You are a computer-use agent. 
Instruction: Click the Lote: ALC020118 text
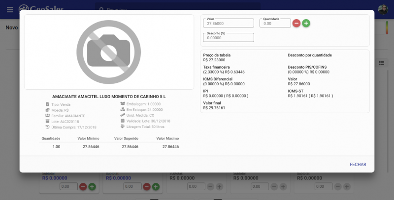[65, 122]
